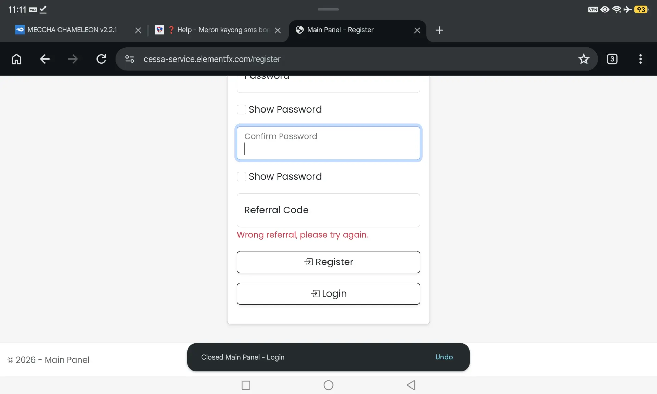Click the Referral Code input field

[328, 210]
